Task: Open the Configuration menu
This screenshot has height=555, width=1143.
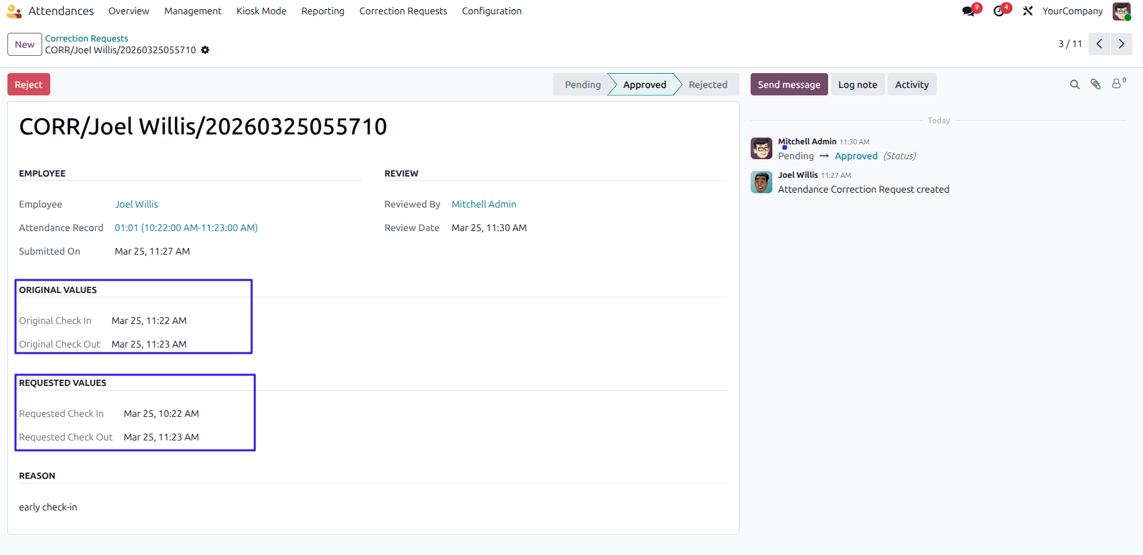Action: [x=492, y=11]
